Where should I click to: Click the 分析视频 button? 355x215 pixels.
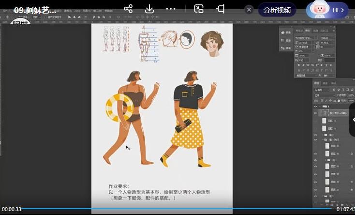click(277, 10)
